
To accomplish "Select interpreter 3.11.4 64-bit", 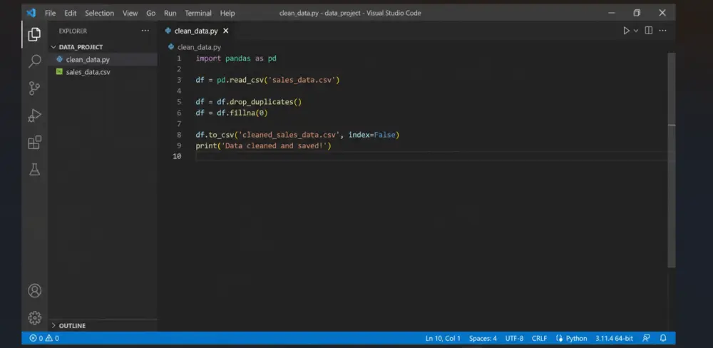I will click(615, 339).
